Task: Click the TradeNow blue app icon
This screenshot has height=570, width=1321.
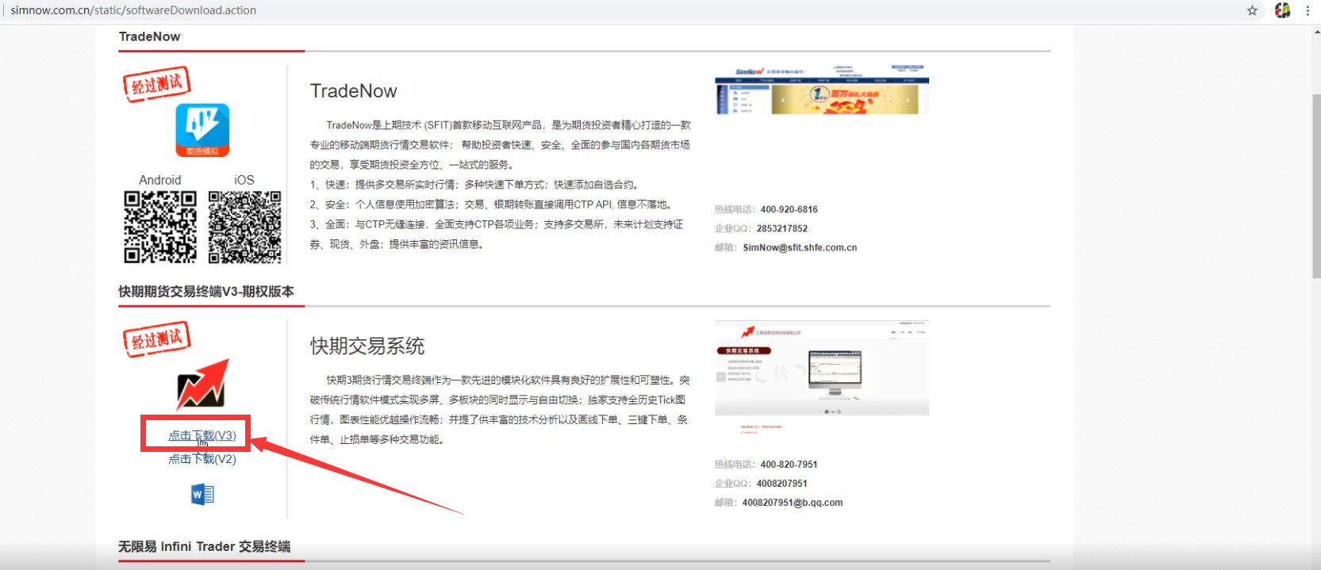Action: (202, 130)
